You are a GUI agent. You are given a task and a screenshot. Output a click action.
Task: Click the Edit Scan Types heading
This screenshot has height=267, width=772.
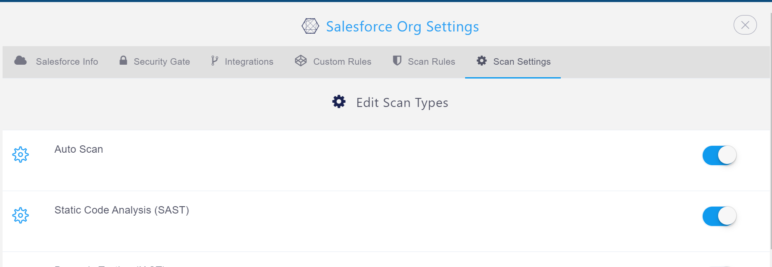[402, 103]
